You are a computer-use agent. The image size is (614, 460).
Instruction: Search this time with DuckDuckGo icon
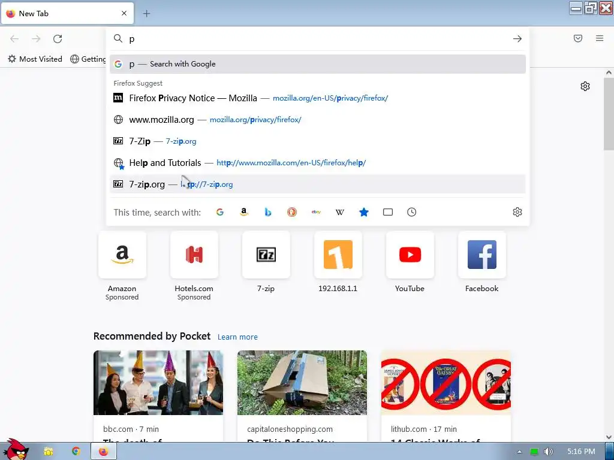point(292,212)
